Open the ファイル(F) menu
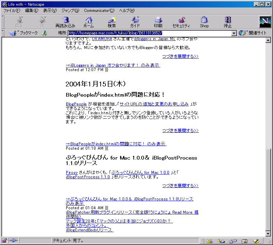This screenshot has width=273, height=245. coord(12,11)
